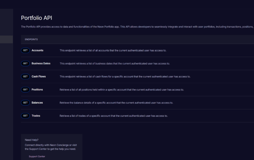Click the GET badge beside Trades

(x=25, y=116)
